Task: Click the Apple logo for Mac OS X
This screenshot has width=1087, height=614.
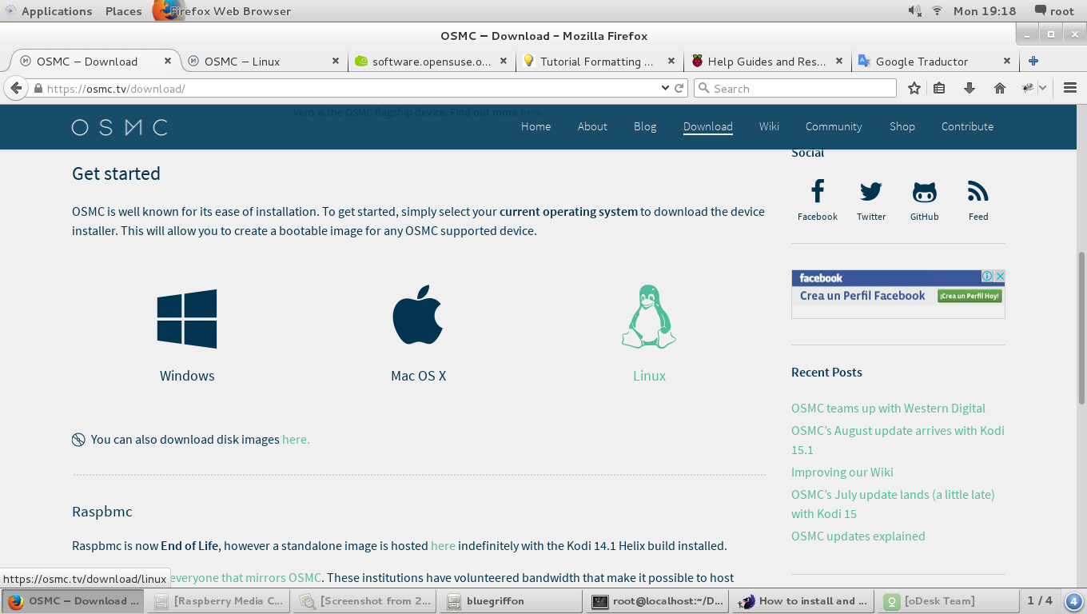Action: [x=418, y=316]
